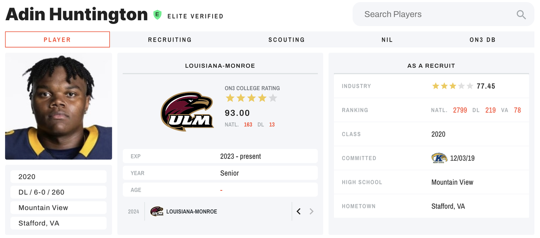The image size is (540, 238).
Task: Click the Industry rating stars
Action: 453,86
